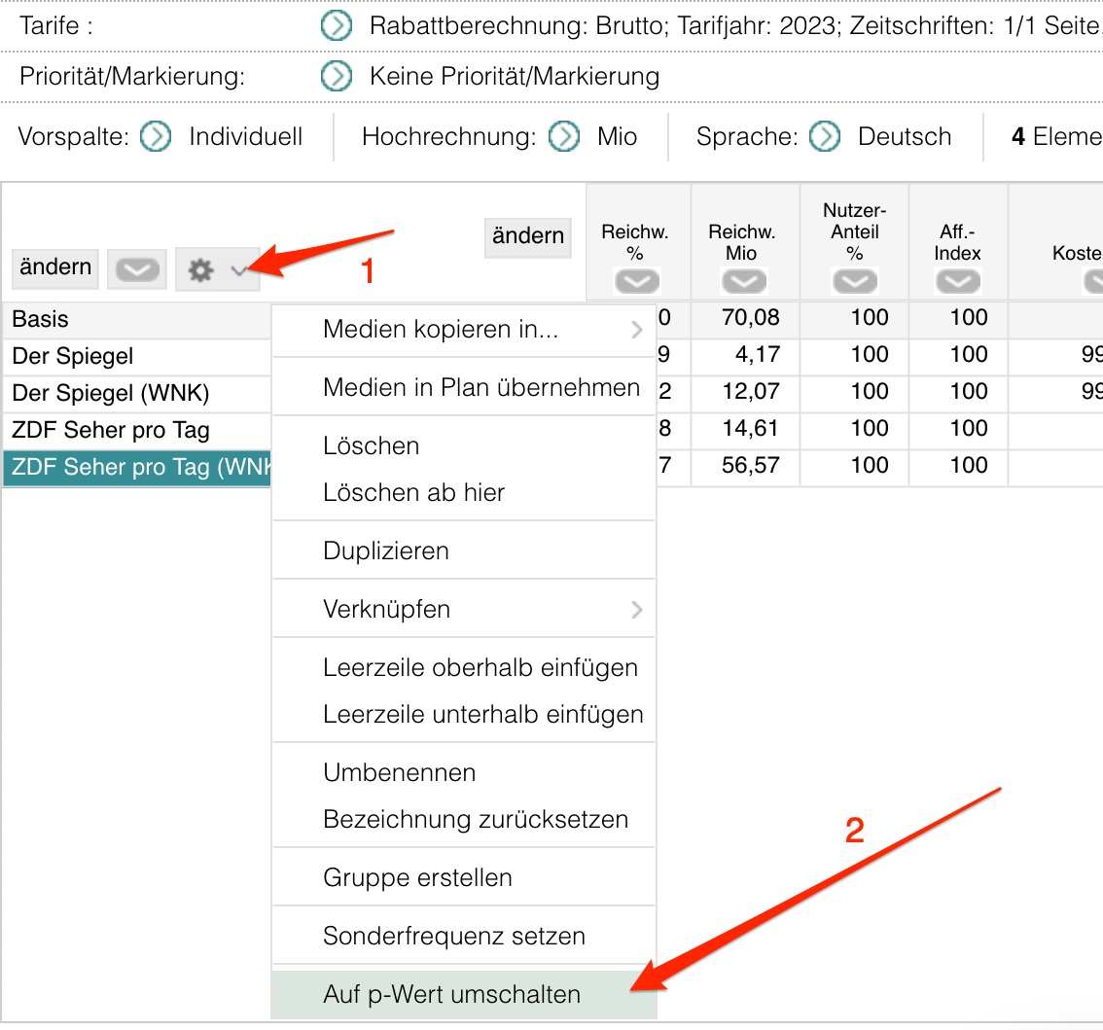Select 'Duplizieren' in the context menu
Viewport: 1103px width, 1030px height.
click(x=385, y=551)
